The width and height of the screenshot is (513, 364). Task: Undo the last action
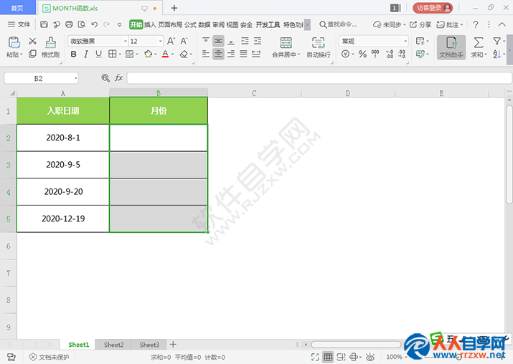pyautogui.click(x=94, y=24)
